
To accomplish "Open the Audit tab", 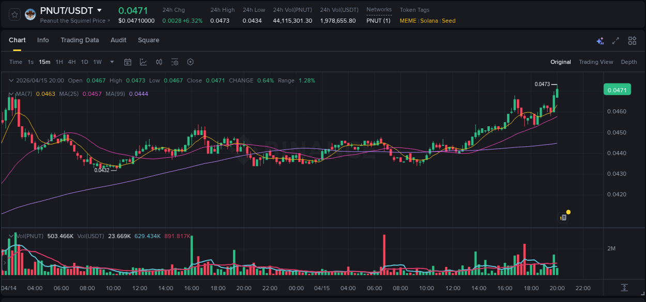I will (118, 40).
